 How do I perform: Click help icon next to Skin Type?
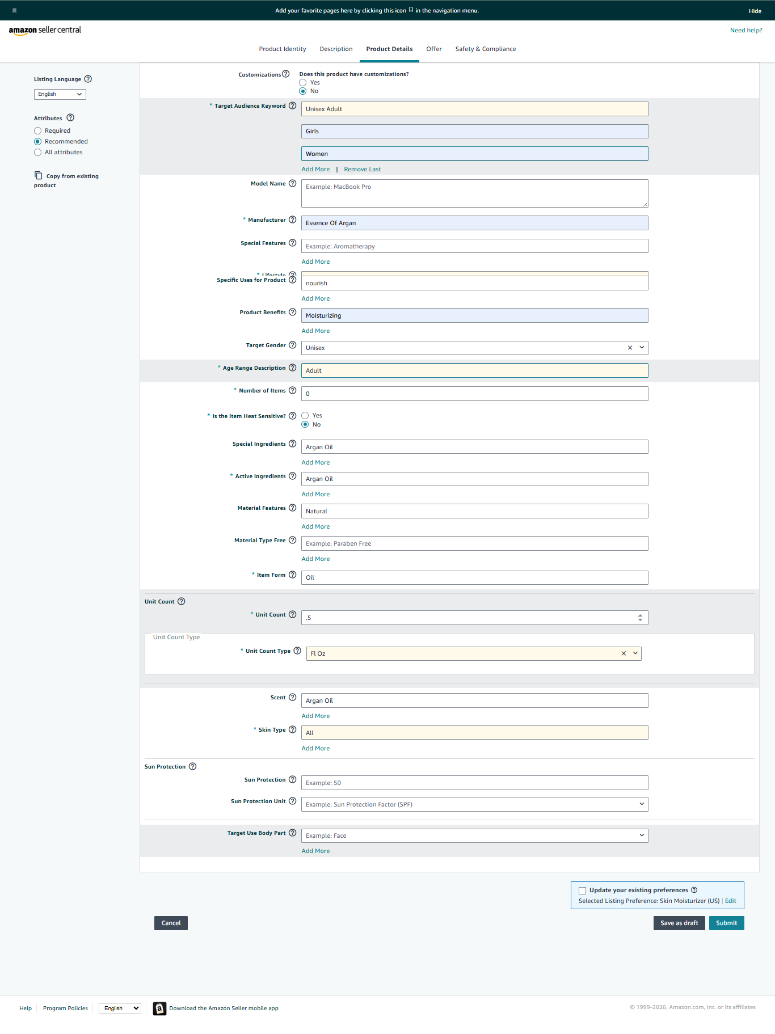pyautogui.click(x=292, y=729)
